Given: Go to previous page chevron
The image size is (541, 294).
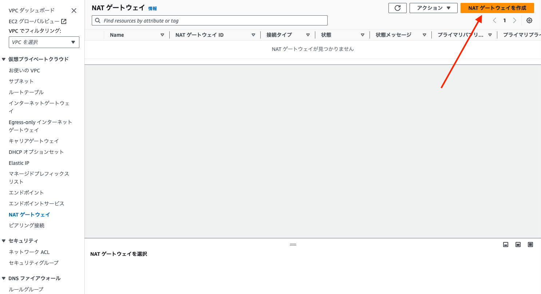Looking at the screenshot, I should (494, 20).
